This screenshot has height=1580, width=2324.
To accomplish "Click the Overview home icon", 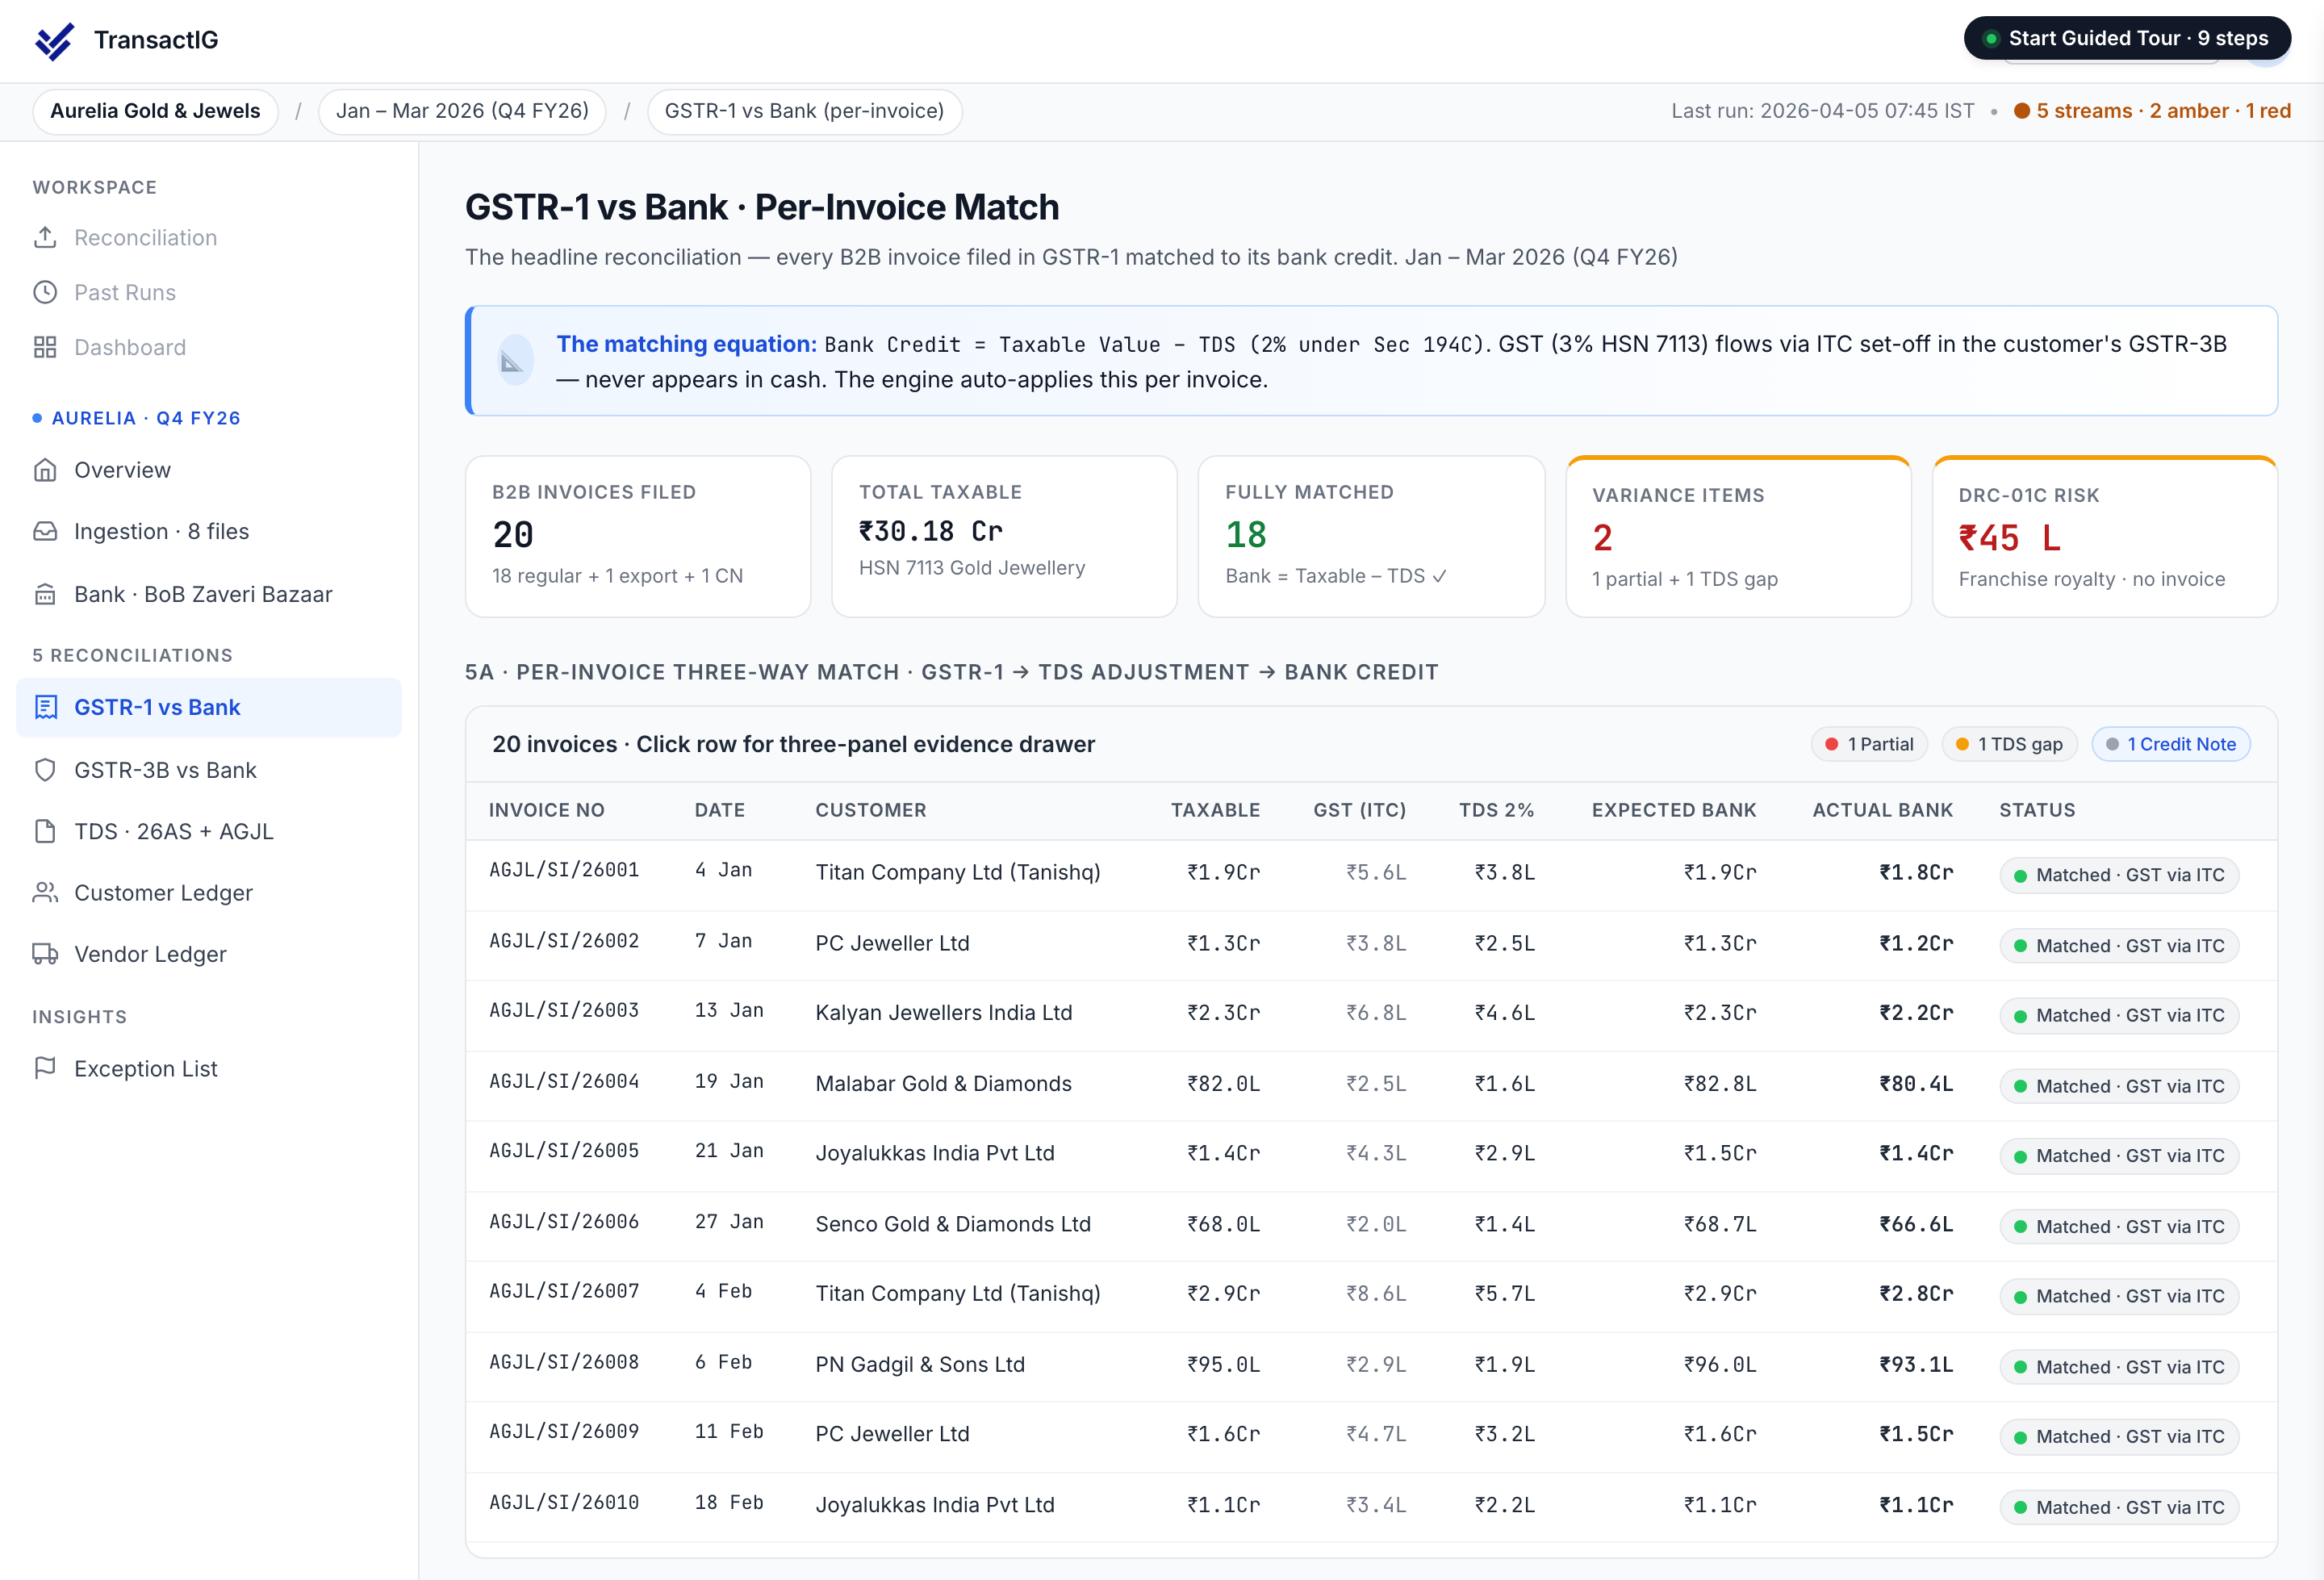I will (x=45, y=470).
